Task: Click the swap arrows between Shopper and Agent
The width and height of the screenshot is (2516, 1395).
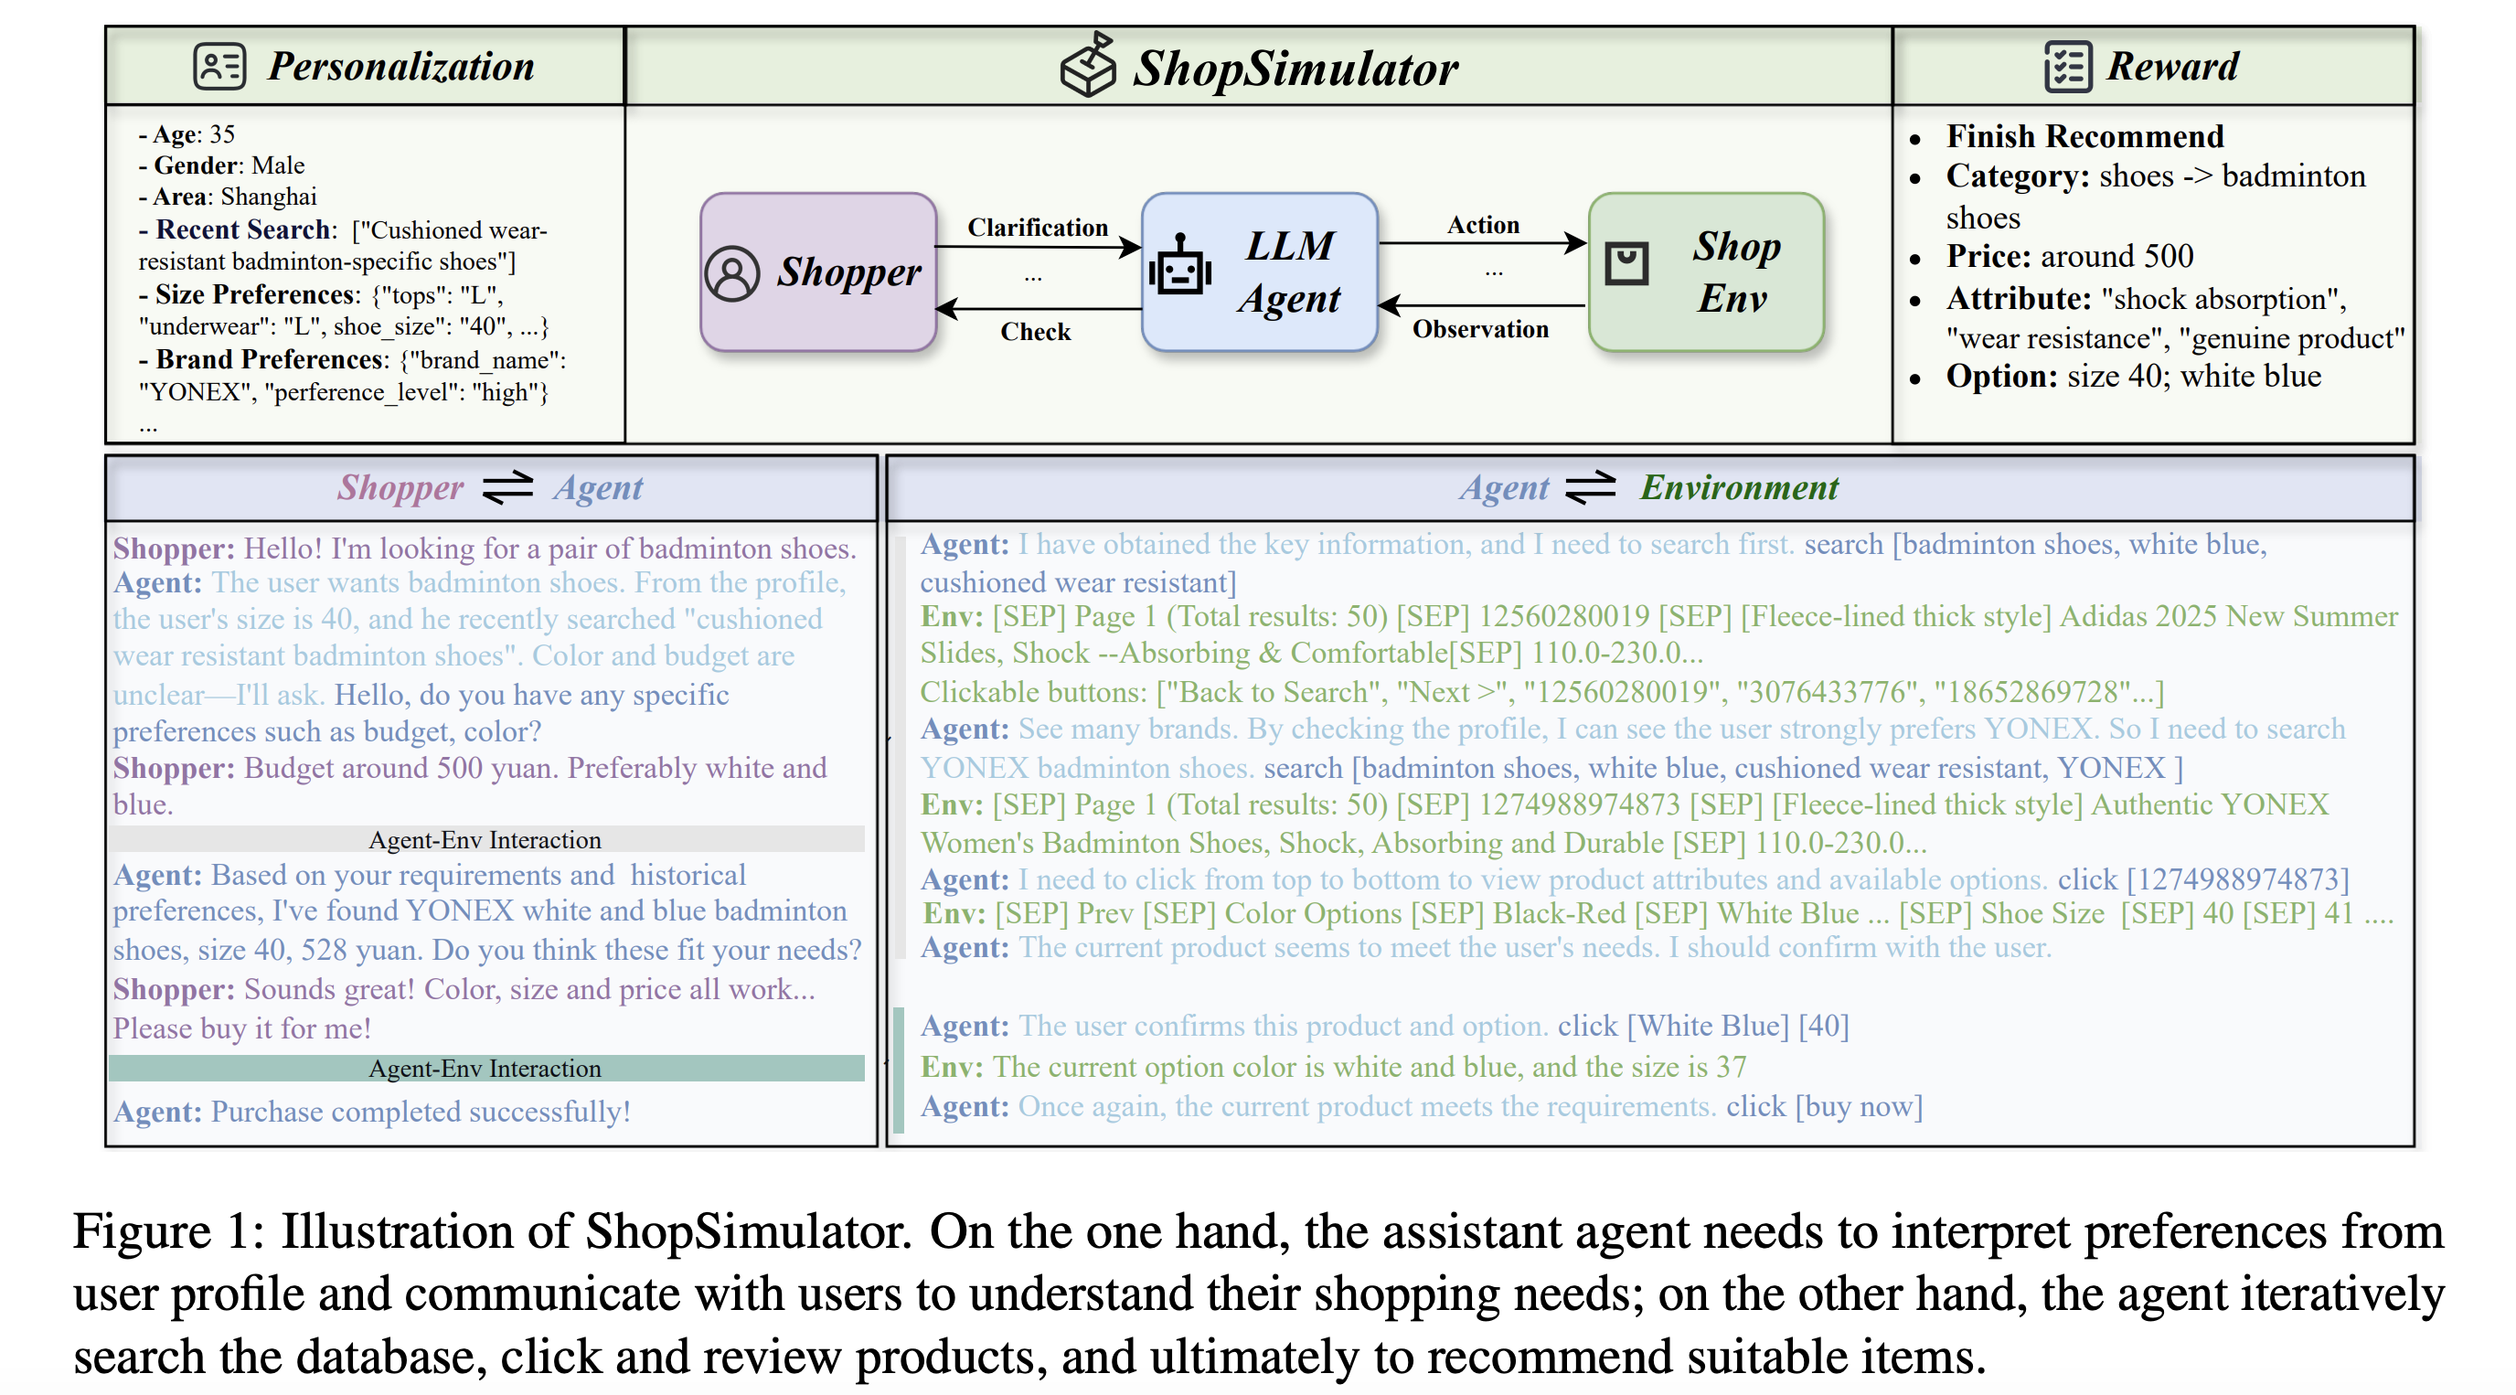Action: [508, 487]
